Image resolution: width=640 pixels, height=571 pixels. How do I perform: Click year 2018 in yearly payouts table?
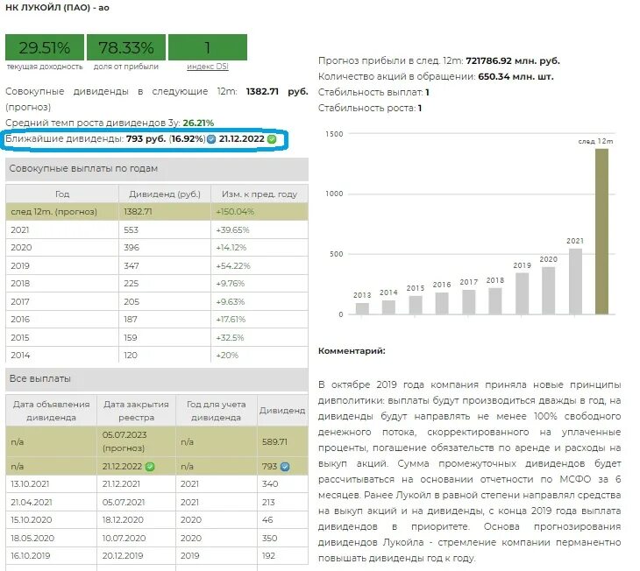click(x=20, y=284)
